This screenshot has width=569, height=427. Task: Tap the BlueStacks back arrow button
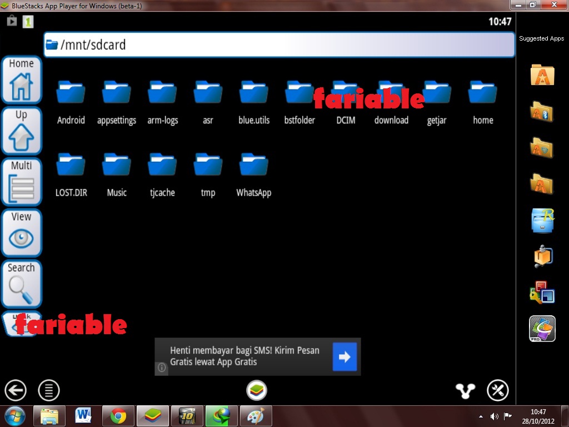point(16,390)
